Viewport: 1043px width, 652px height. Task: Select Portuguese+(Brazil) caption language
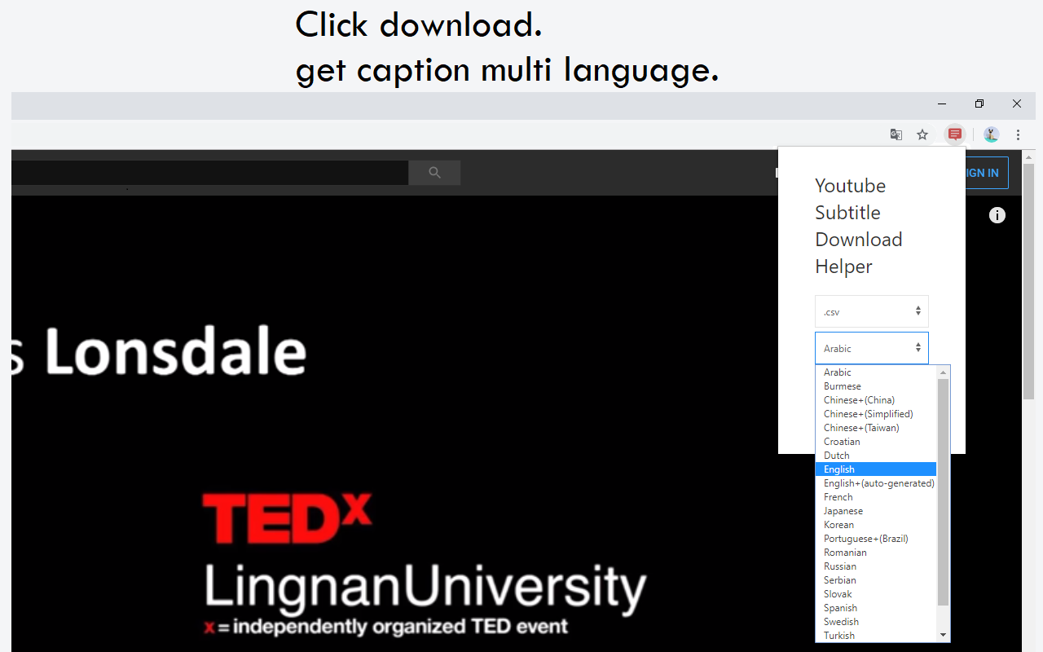(x=865, y=538)
